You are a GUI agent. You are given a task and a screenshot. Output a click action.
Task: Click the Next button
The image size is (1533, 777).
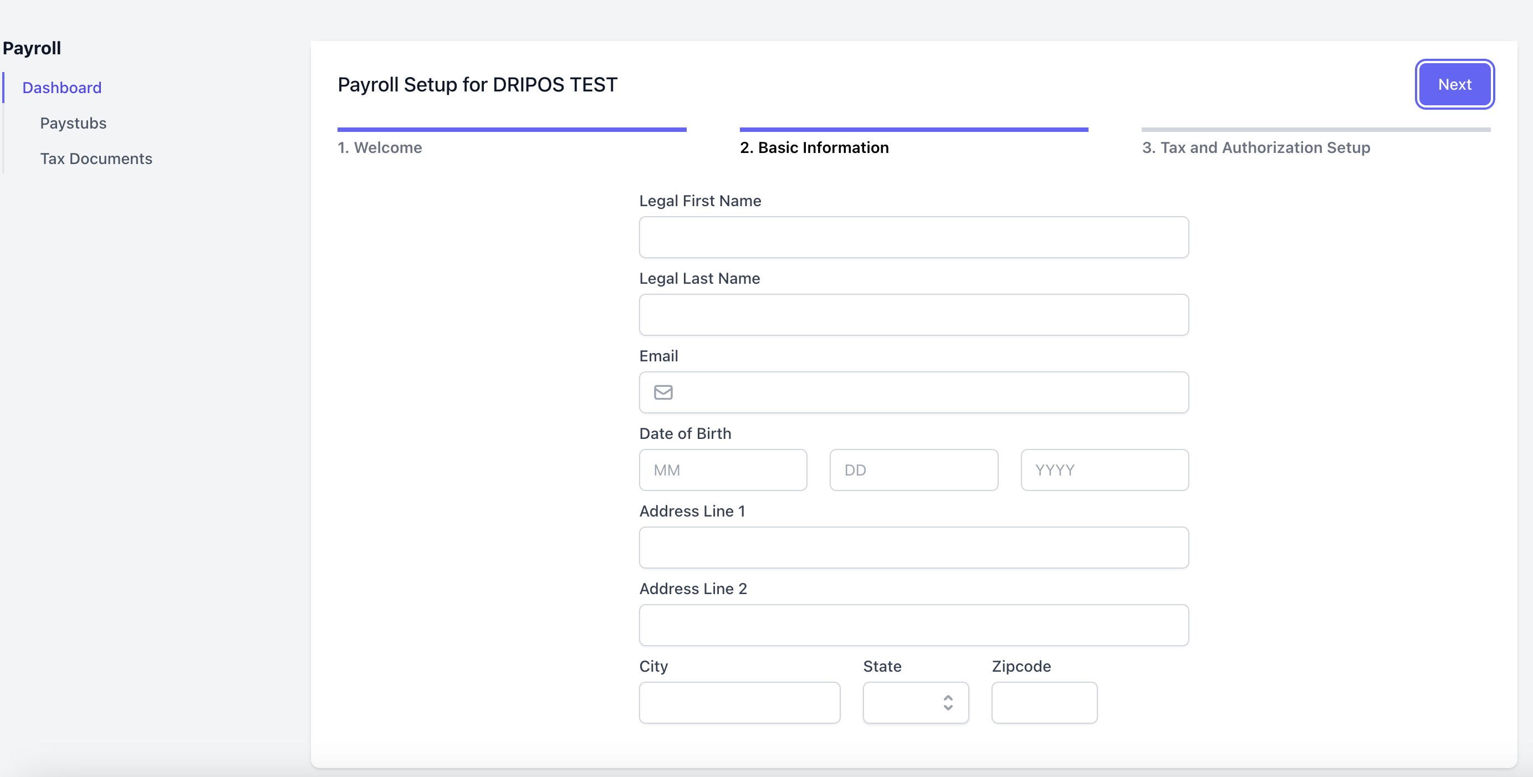point(1454,84)
